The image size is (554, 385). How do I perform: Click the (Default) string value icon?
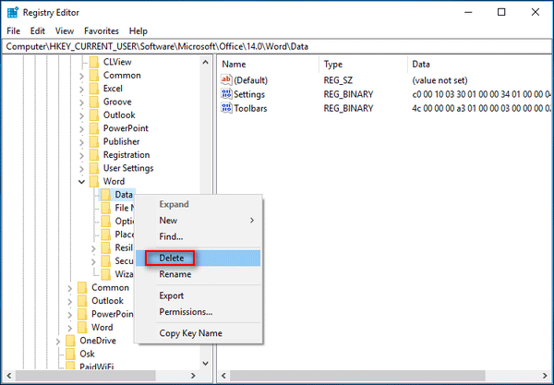point(227,80)
